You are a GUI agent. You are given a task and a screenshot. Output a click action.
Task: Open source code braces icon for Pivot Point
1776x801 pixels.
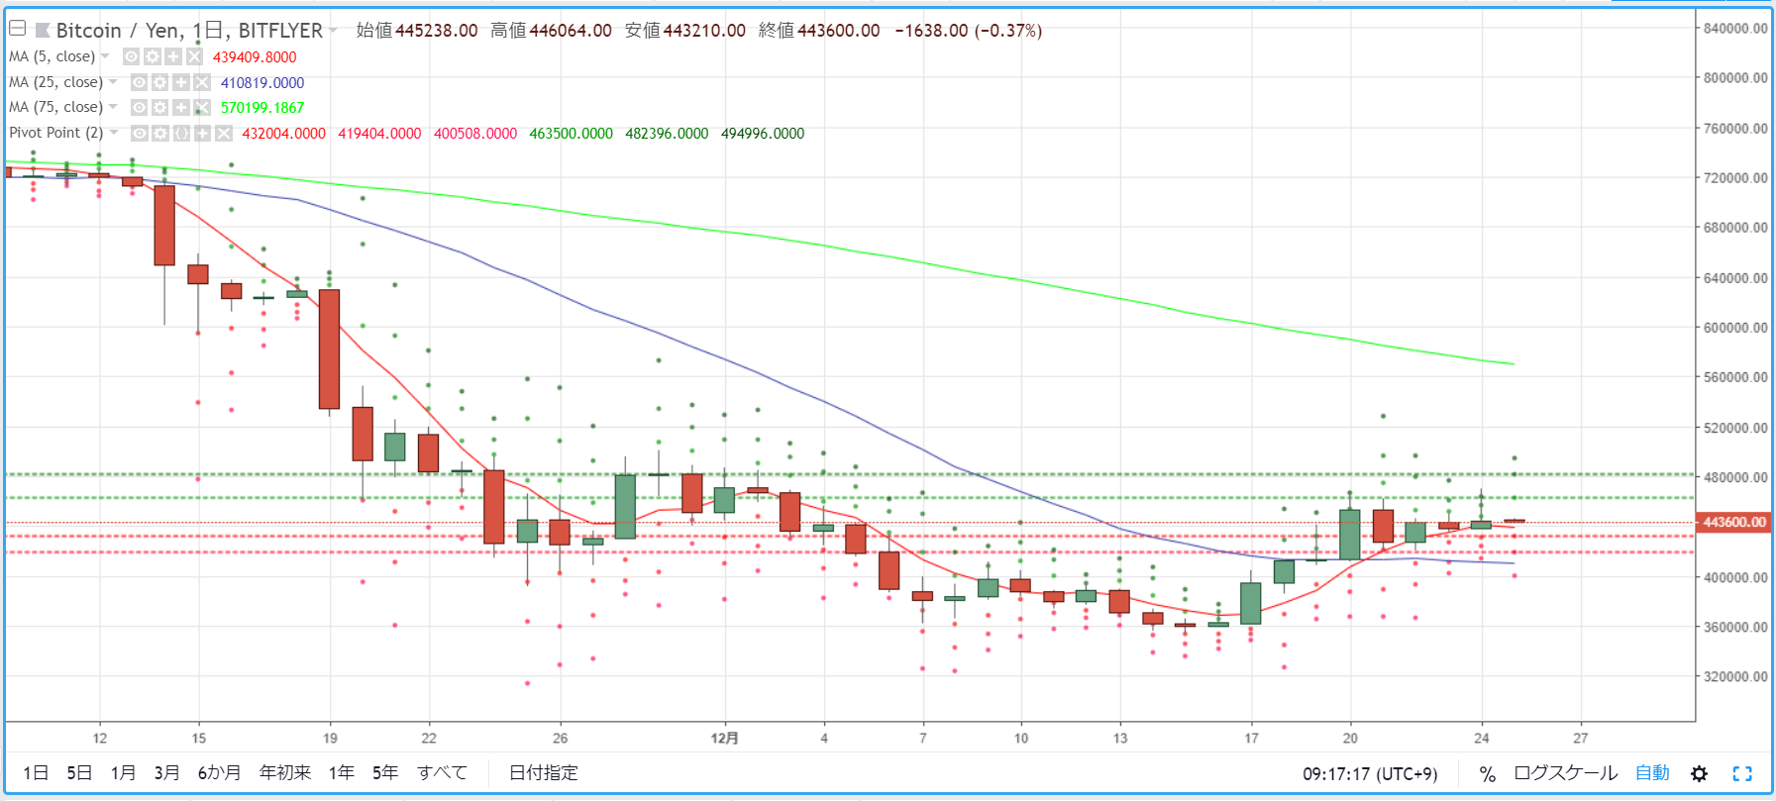tap(181, 133)
